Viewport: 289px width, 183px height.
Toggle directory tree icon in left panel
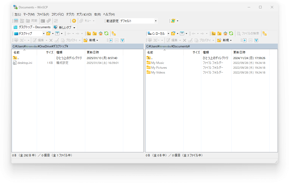[114, 33]
